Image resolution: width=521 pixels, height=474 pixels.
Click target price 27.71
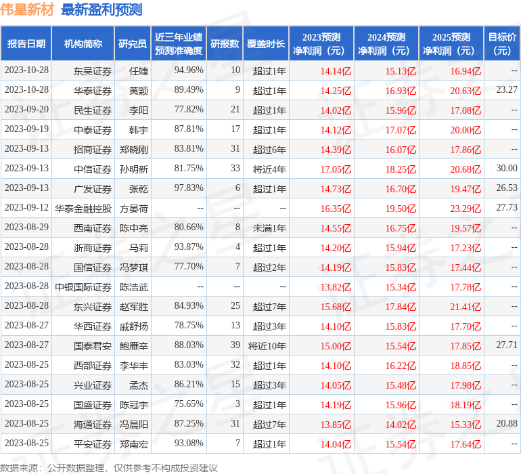click(507, 345)
